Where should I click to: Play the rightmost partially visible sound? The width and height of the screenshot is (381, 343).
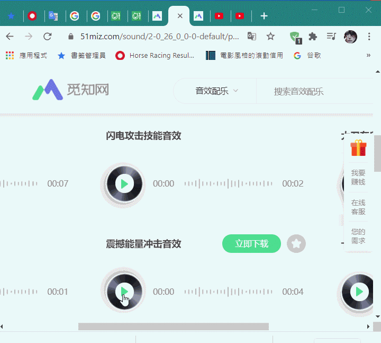(359, 292)
